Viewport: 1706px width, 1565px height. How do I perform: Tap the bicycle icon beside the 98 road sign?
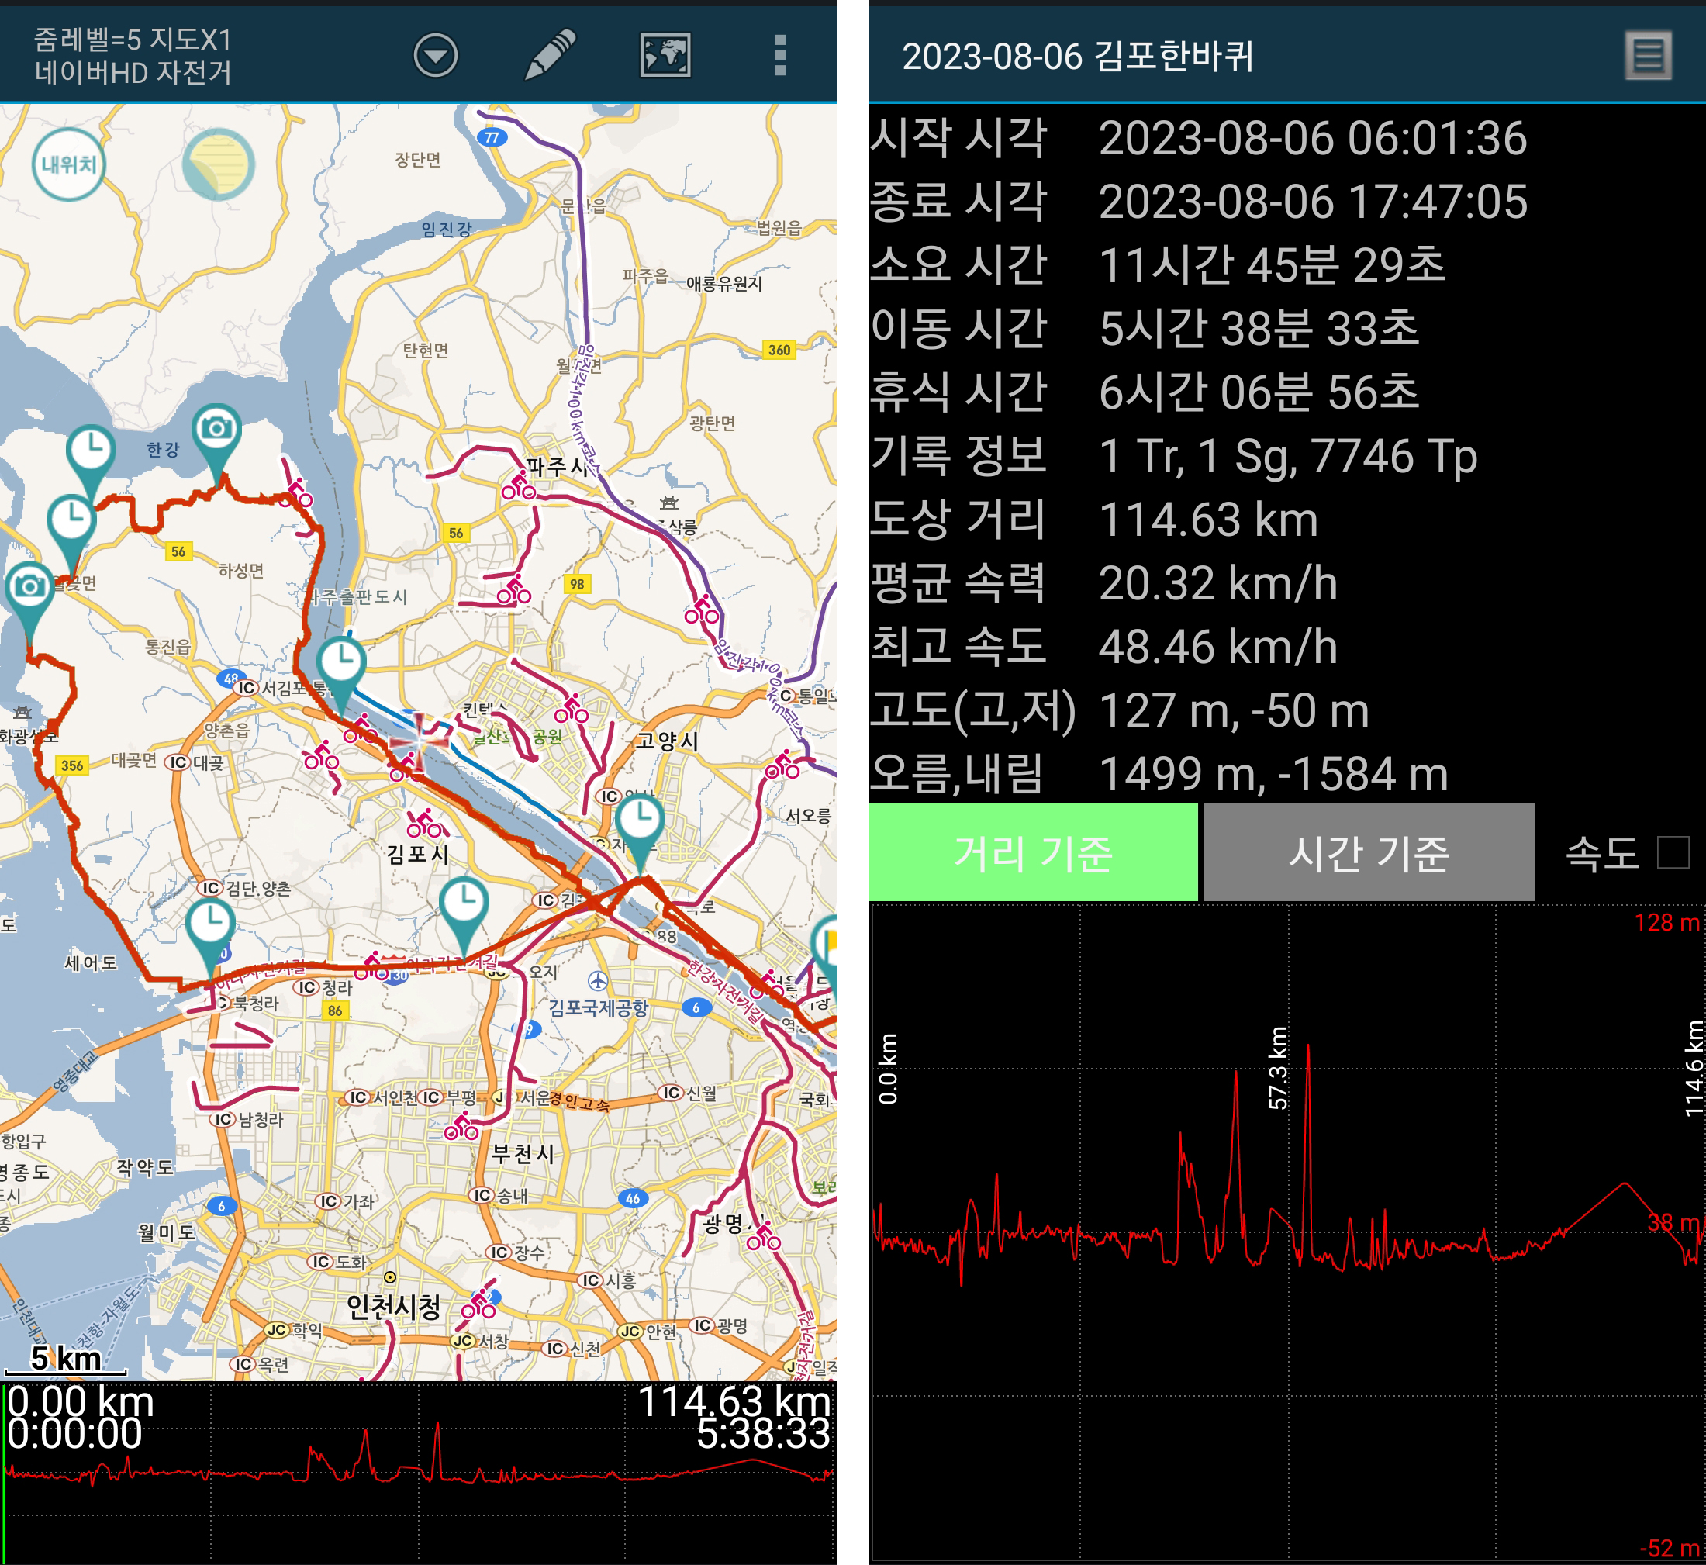tap(514, 590)
